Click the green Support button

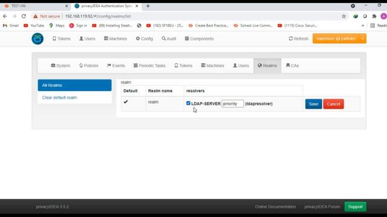356,207
